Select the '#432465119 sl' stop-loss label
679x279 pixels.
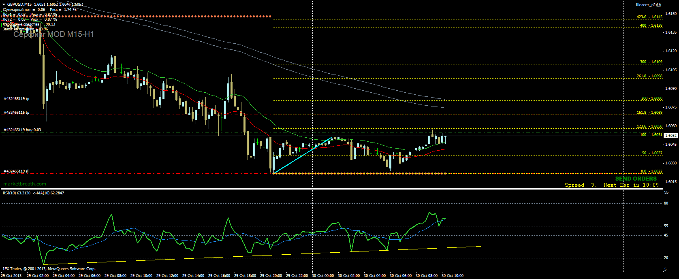coord(16,171)
